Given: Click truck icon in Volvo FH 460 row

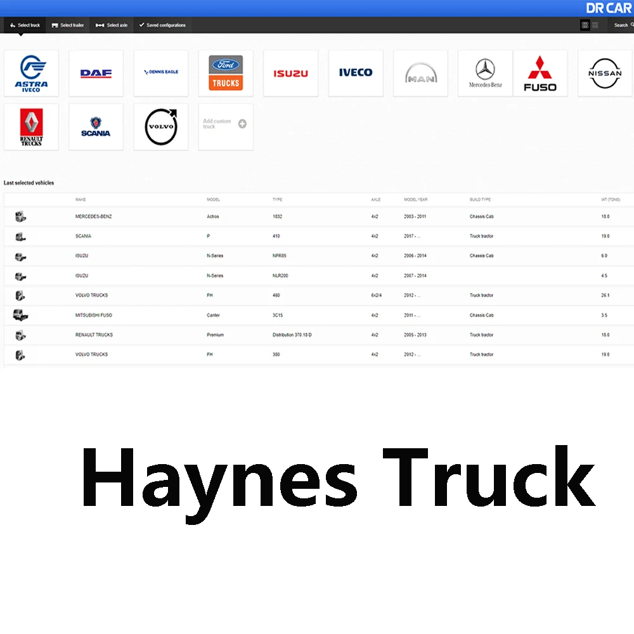Looking at the screenshot, I should [20, 295].
